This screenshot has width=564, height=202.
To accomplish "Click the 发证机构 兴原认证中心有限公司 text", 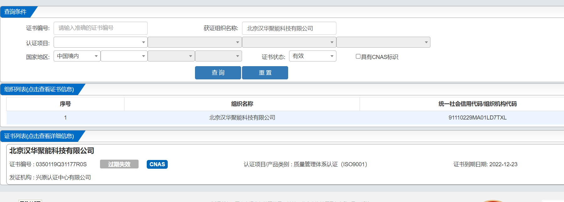I will 50,178.
